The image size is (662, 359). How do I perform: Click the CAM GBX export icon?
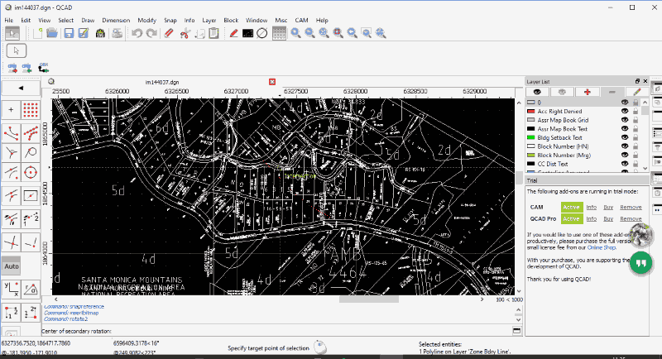point(44,68)
